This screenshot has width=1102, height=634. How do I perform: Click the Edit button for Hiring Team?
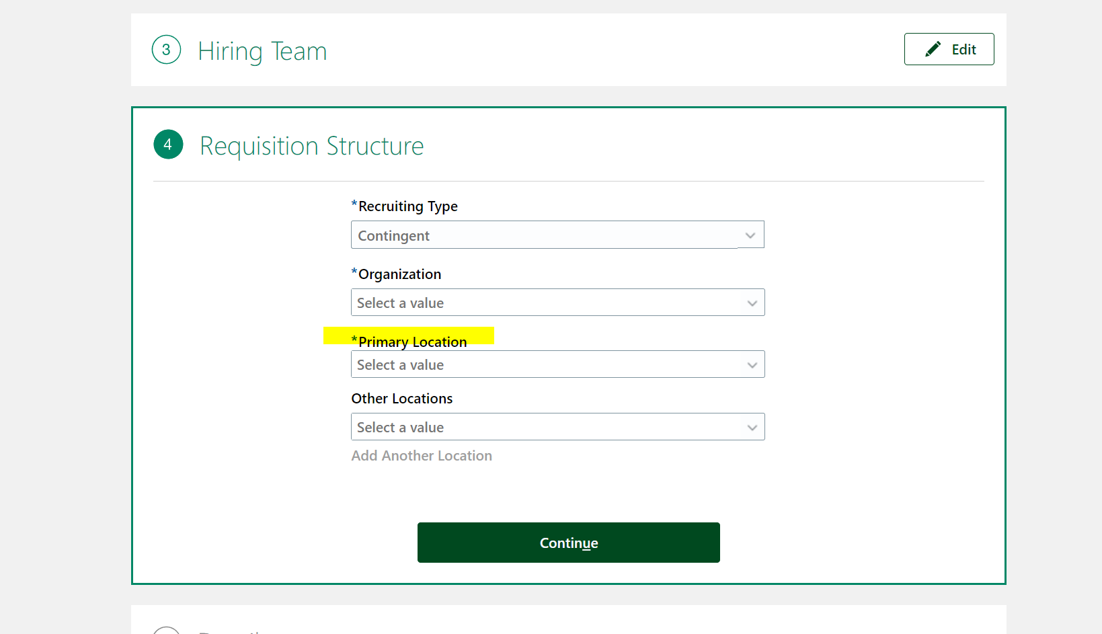pos(949,48)
